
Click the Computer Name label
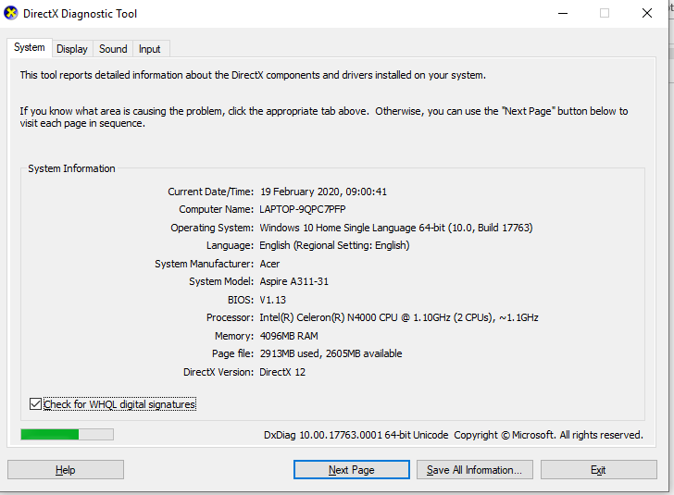(x=217, y=209)
